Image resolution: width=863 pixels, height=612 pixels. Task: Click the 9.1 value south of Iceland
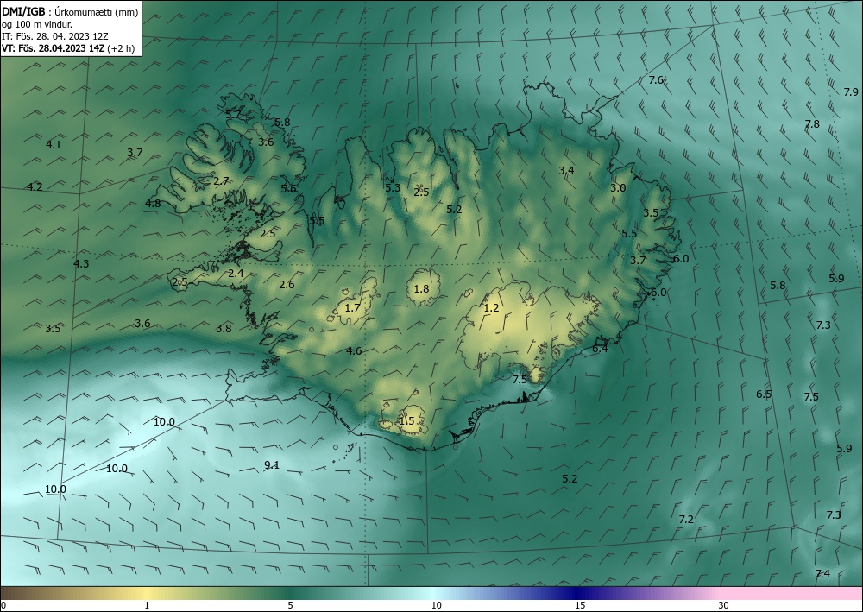coord(272,465)
